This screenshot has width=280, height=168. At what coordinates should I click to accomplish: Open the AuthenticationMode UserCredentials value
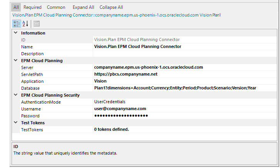tap(185, 102)
